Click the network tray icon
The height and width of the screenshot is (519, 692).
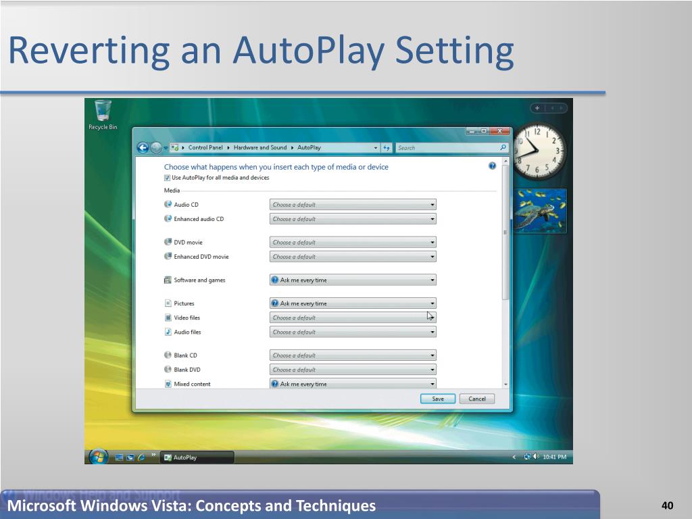pos(527,456)
